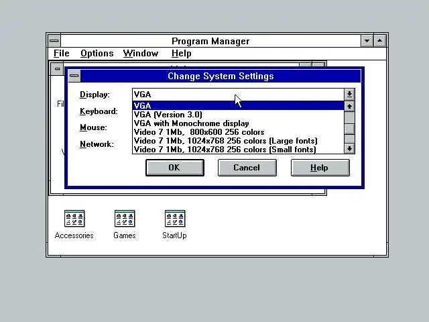Select Video 7 1024x768 Small fonts option
Viewport: 429px width, 322px height.
click(238, 150)
